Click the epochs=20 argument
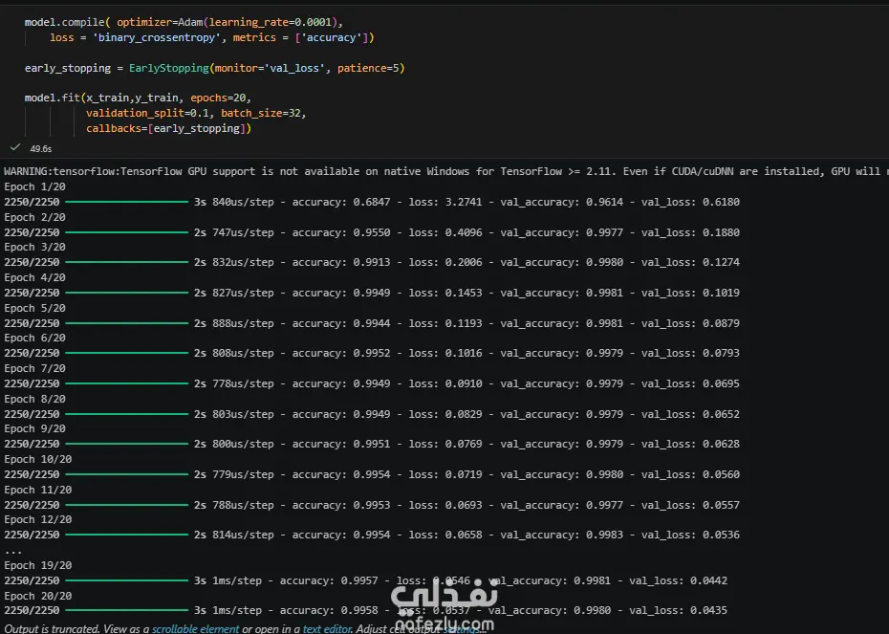This screenshot has width=889, height=634. [x=218, y=98]
